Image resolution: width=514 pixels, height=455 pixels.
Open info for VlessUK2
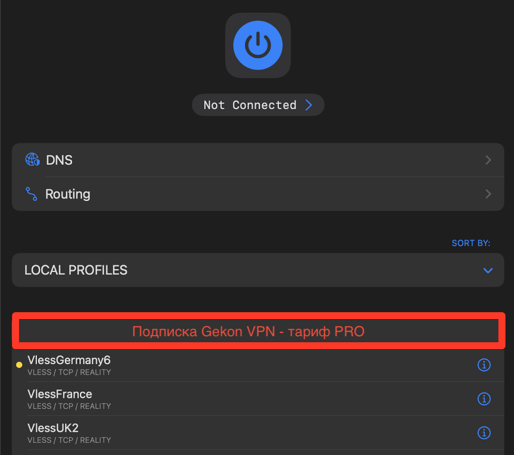(484, 433)
